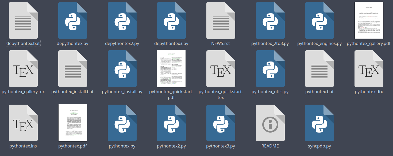Click the README info file icon
The width and height of the screenshot is (393, 156).
tap(270, 123)
